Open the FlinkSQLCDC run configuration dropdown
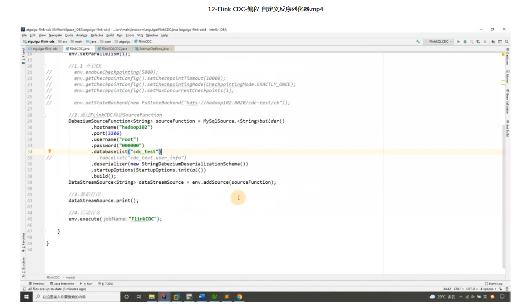530x306 pixels. coord(439,41)
